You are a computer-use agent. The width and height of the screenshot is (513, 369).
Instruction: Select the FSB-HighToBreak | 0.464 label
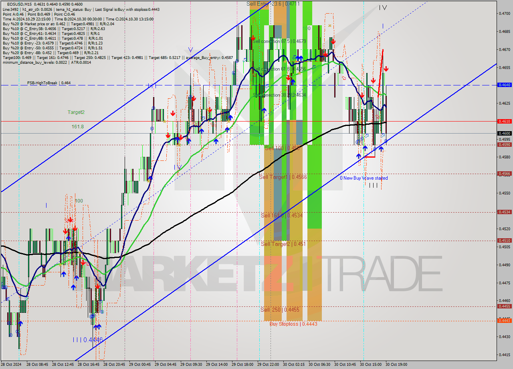pyautogui.click(x=49, y=83)
